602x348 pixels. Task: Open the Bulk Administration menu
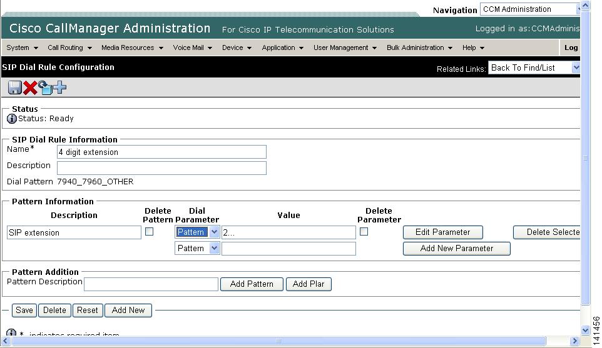tap(419, 48)
